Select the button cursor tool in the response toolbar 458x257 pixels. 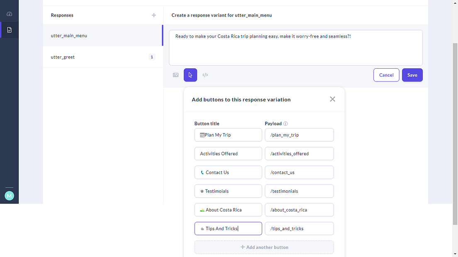(x=190, y=75)
